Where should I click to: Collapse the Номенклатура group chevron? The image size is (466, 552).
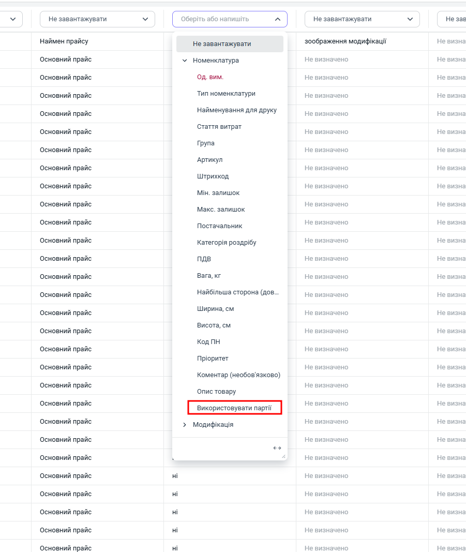pos(185,61)
